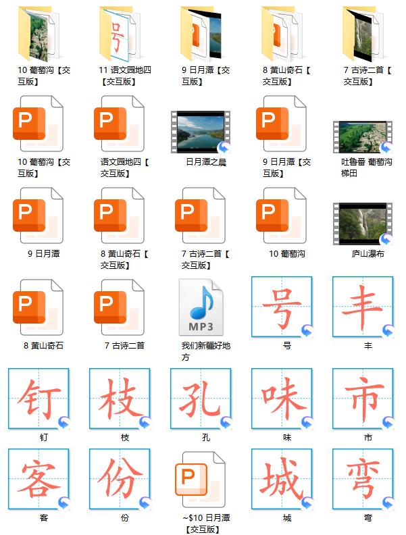Open the 客 character image

pyautogui.click(x=39, y=480)
